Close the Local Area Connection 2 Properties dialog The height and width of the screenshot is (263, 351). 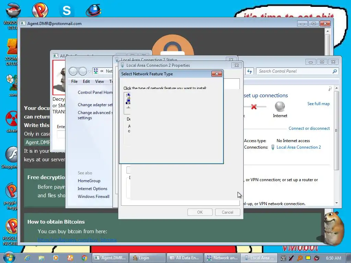(237, 65)
